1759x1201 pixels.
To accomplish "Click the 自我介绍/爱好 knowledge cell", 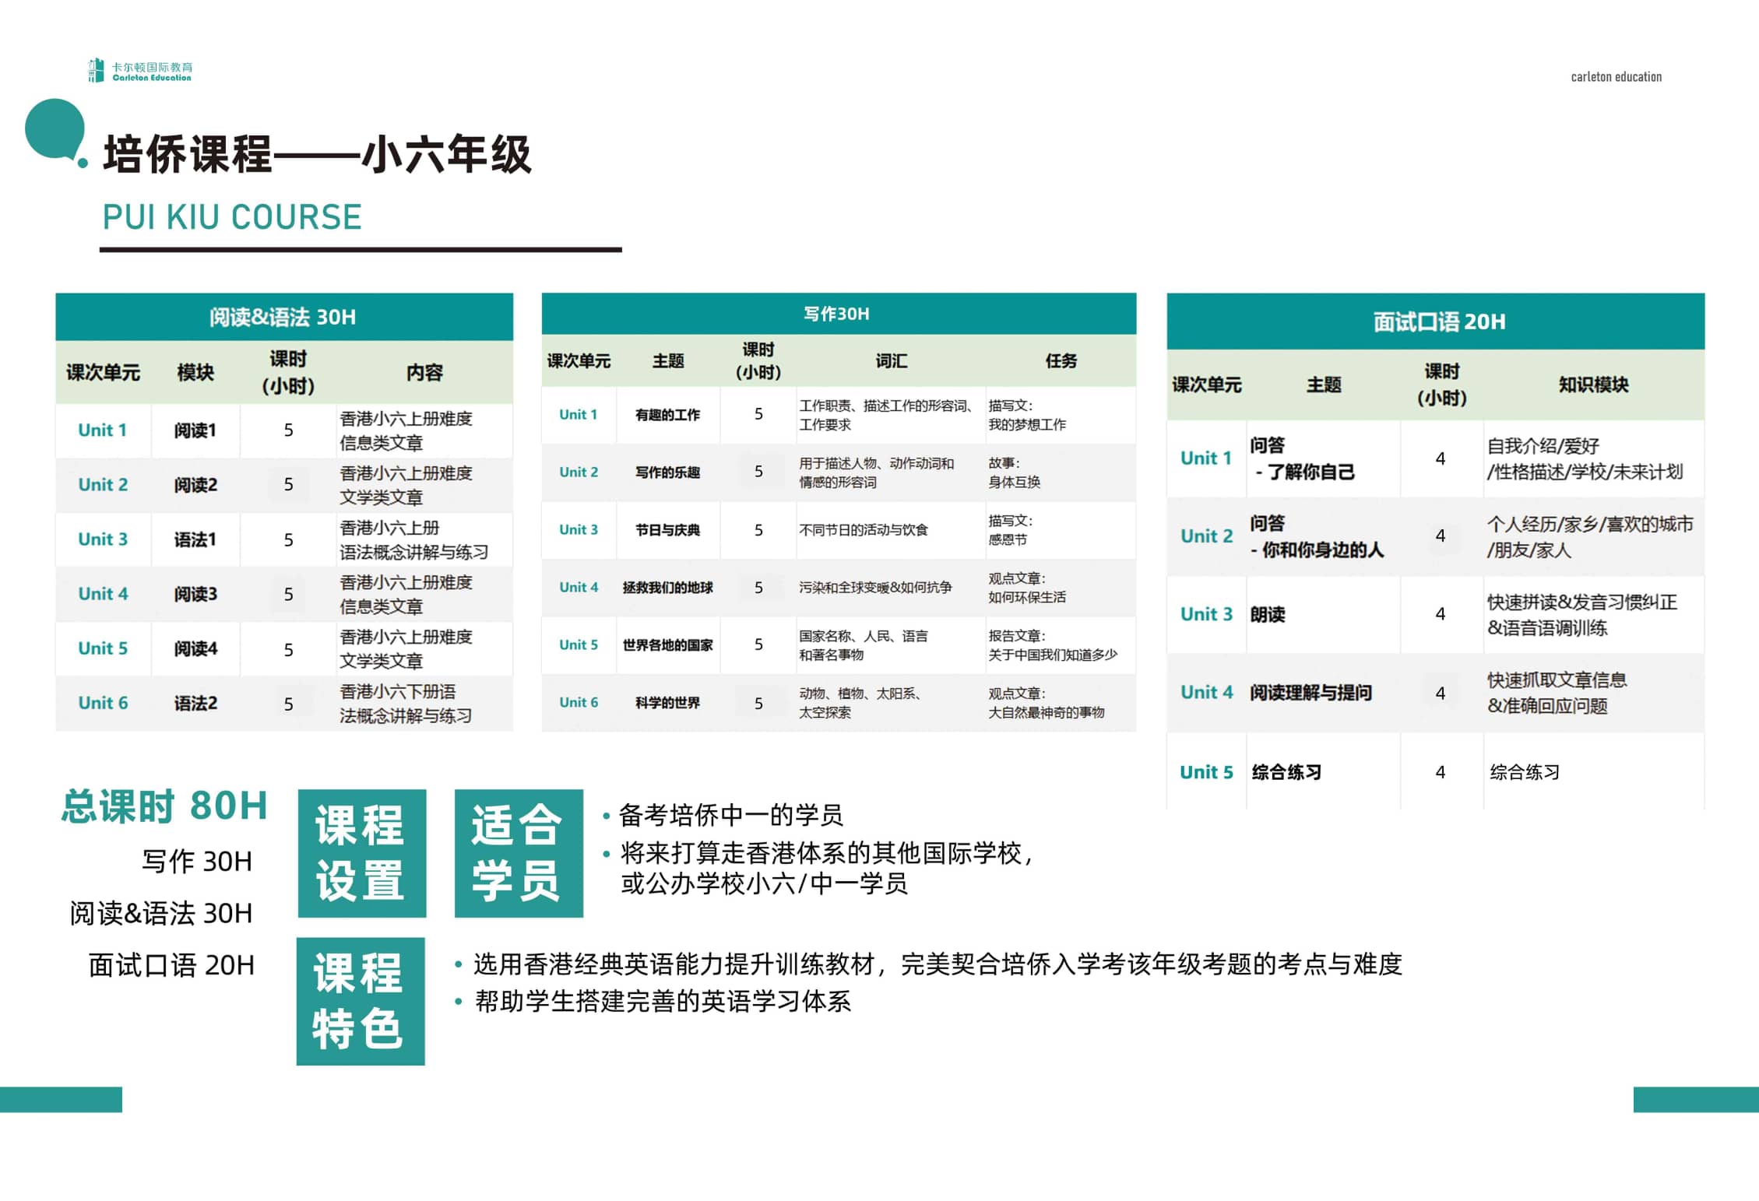I will 1593,458.
